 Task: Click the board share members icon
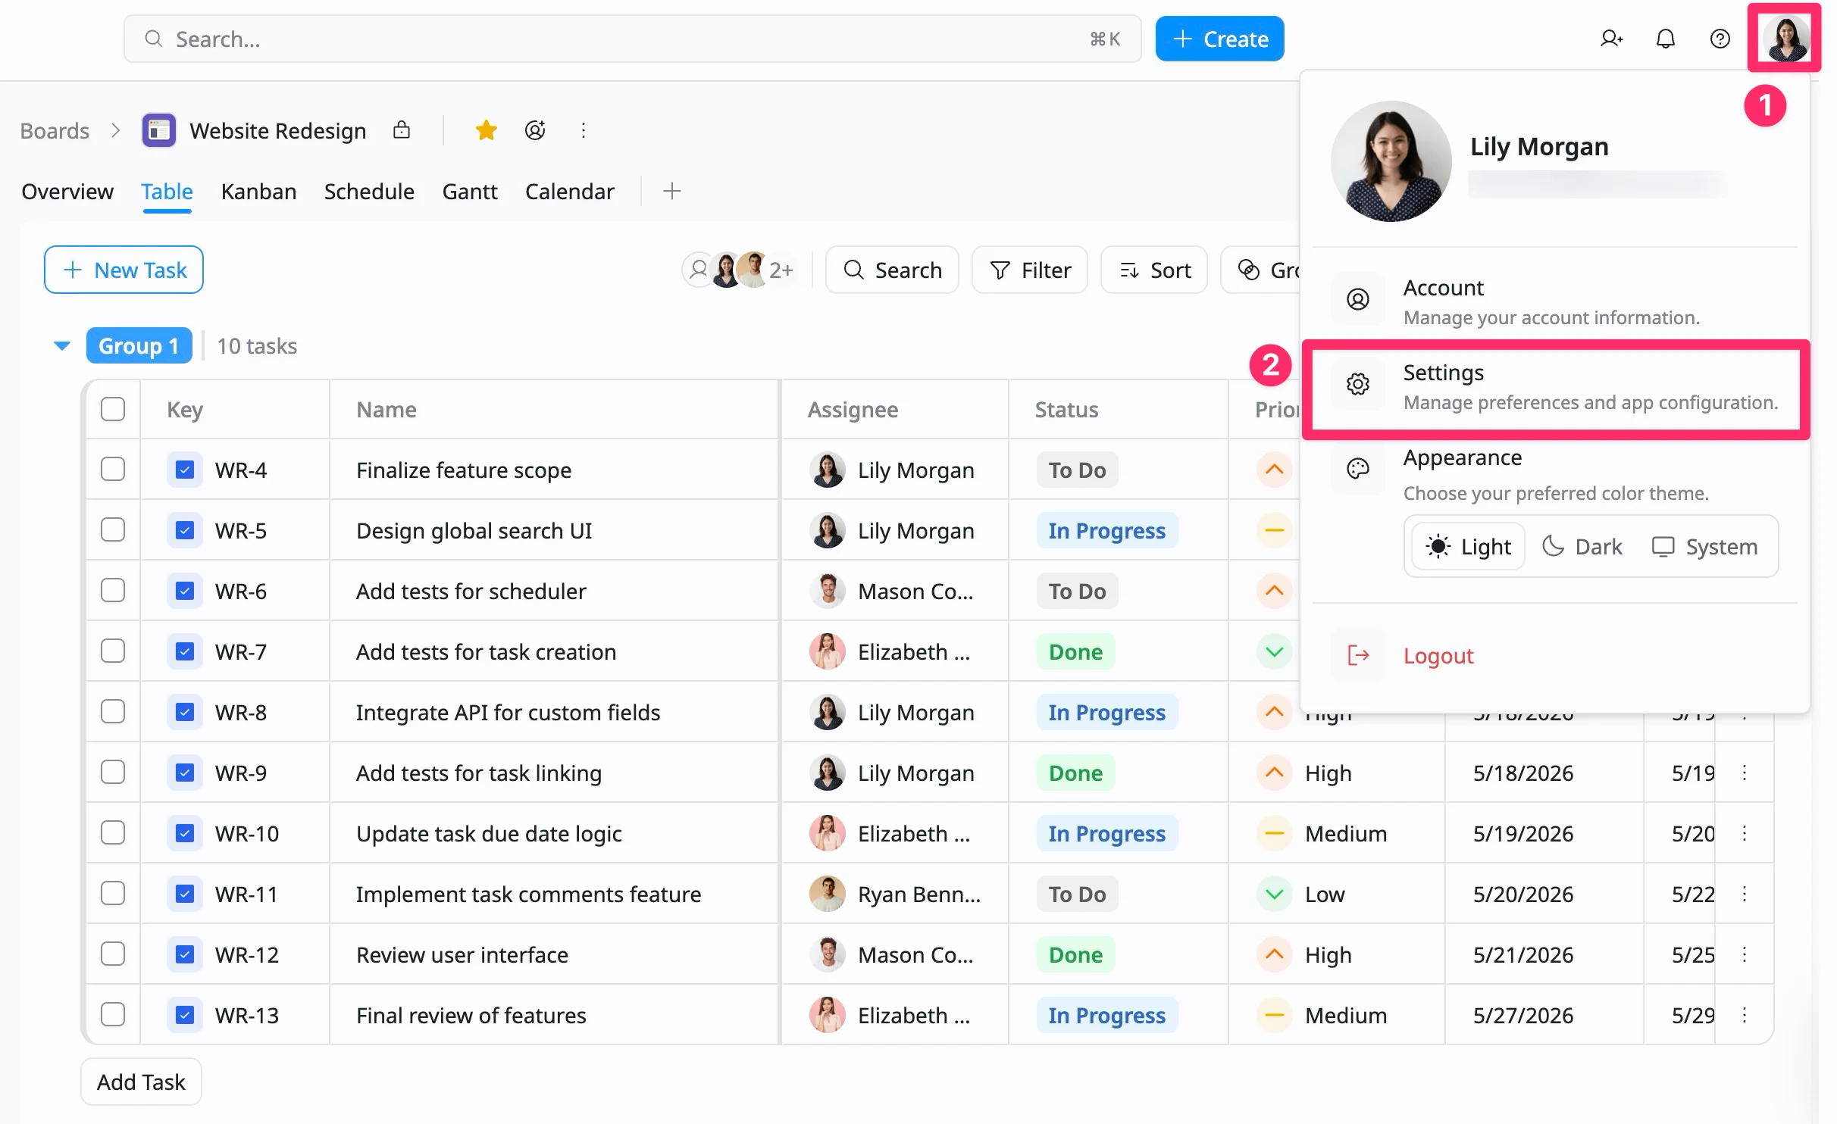coord(535,130)
